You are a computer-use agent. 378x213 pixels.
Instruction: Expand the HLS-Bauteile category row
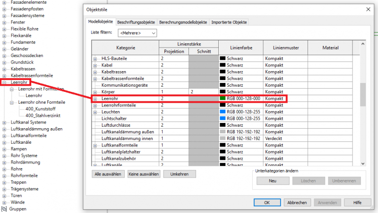(95, 58)
